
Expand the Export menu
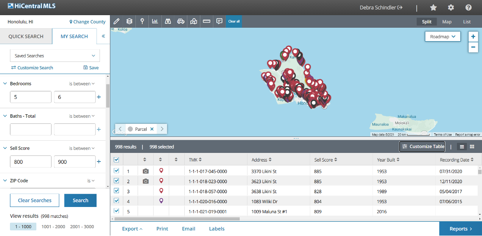coord(132,229)
